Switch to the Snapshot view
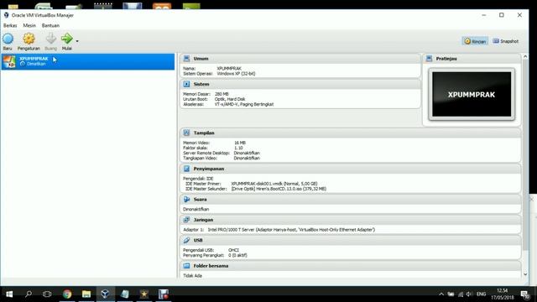Image resolution: width=537 pixels, height=302 pixels. point(505,41)
